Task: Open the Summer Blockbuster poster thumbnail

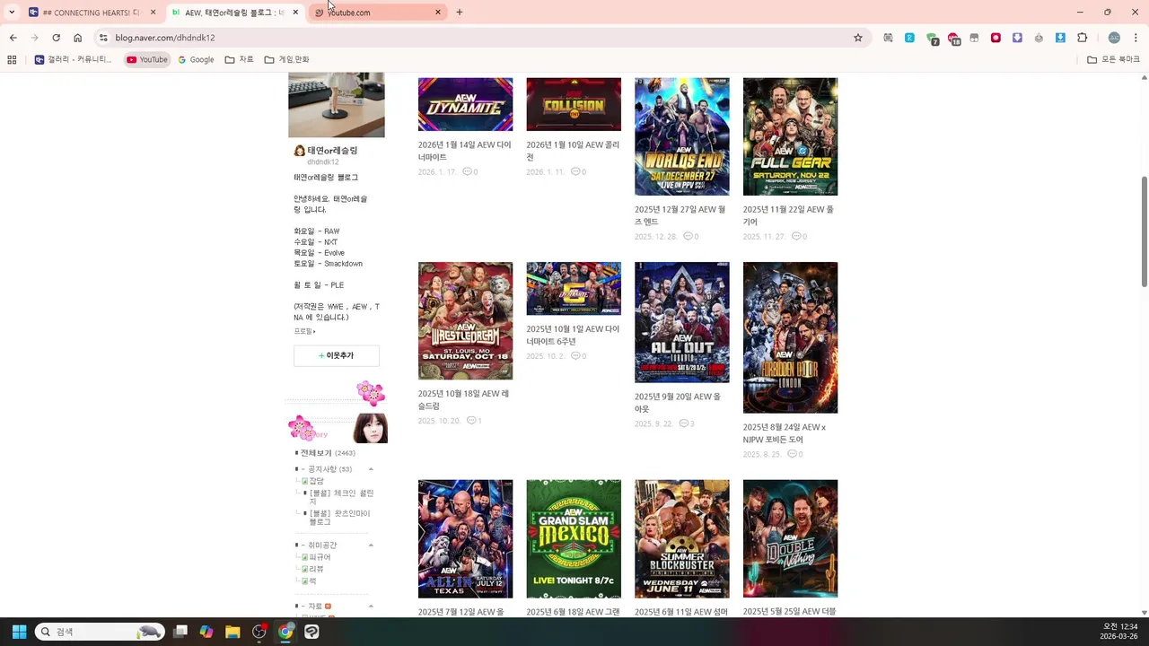Action: (682, 538)
